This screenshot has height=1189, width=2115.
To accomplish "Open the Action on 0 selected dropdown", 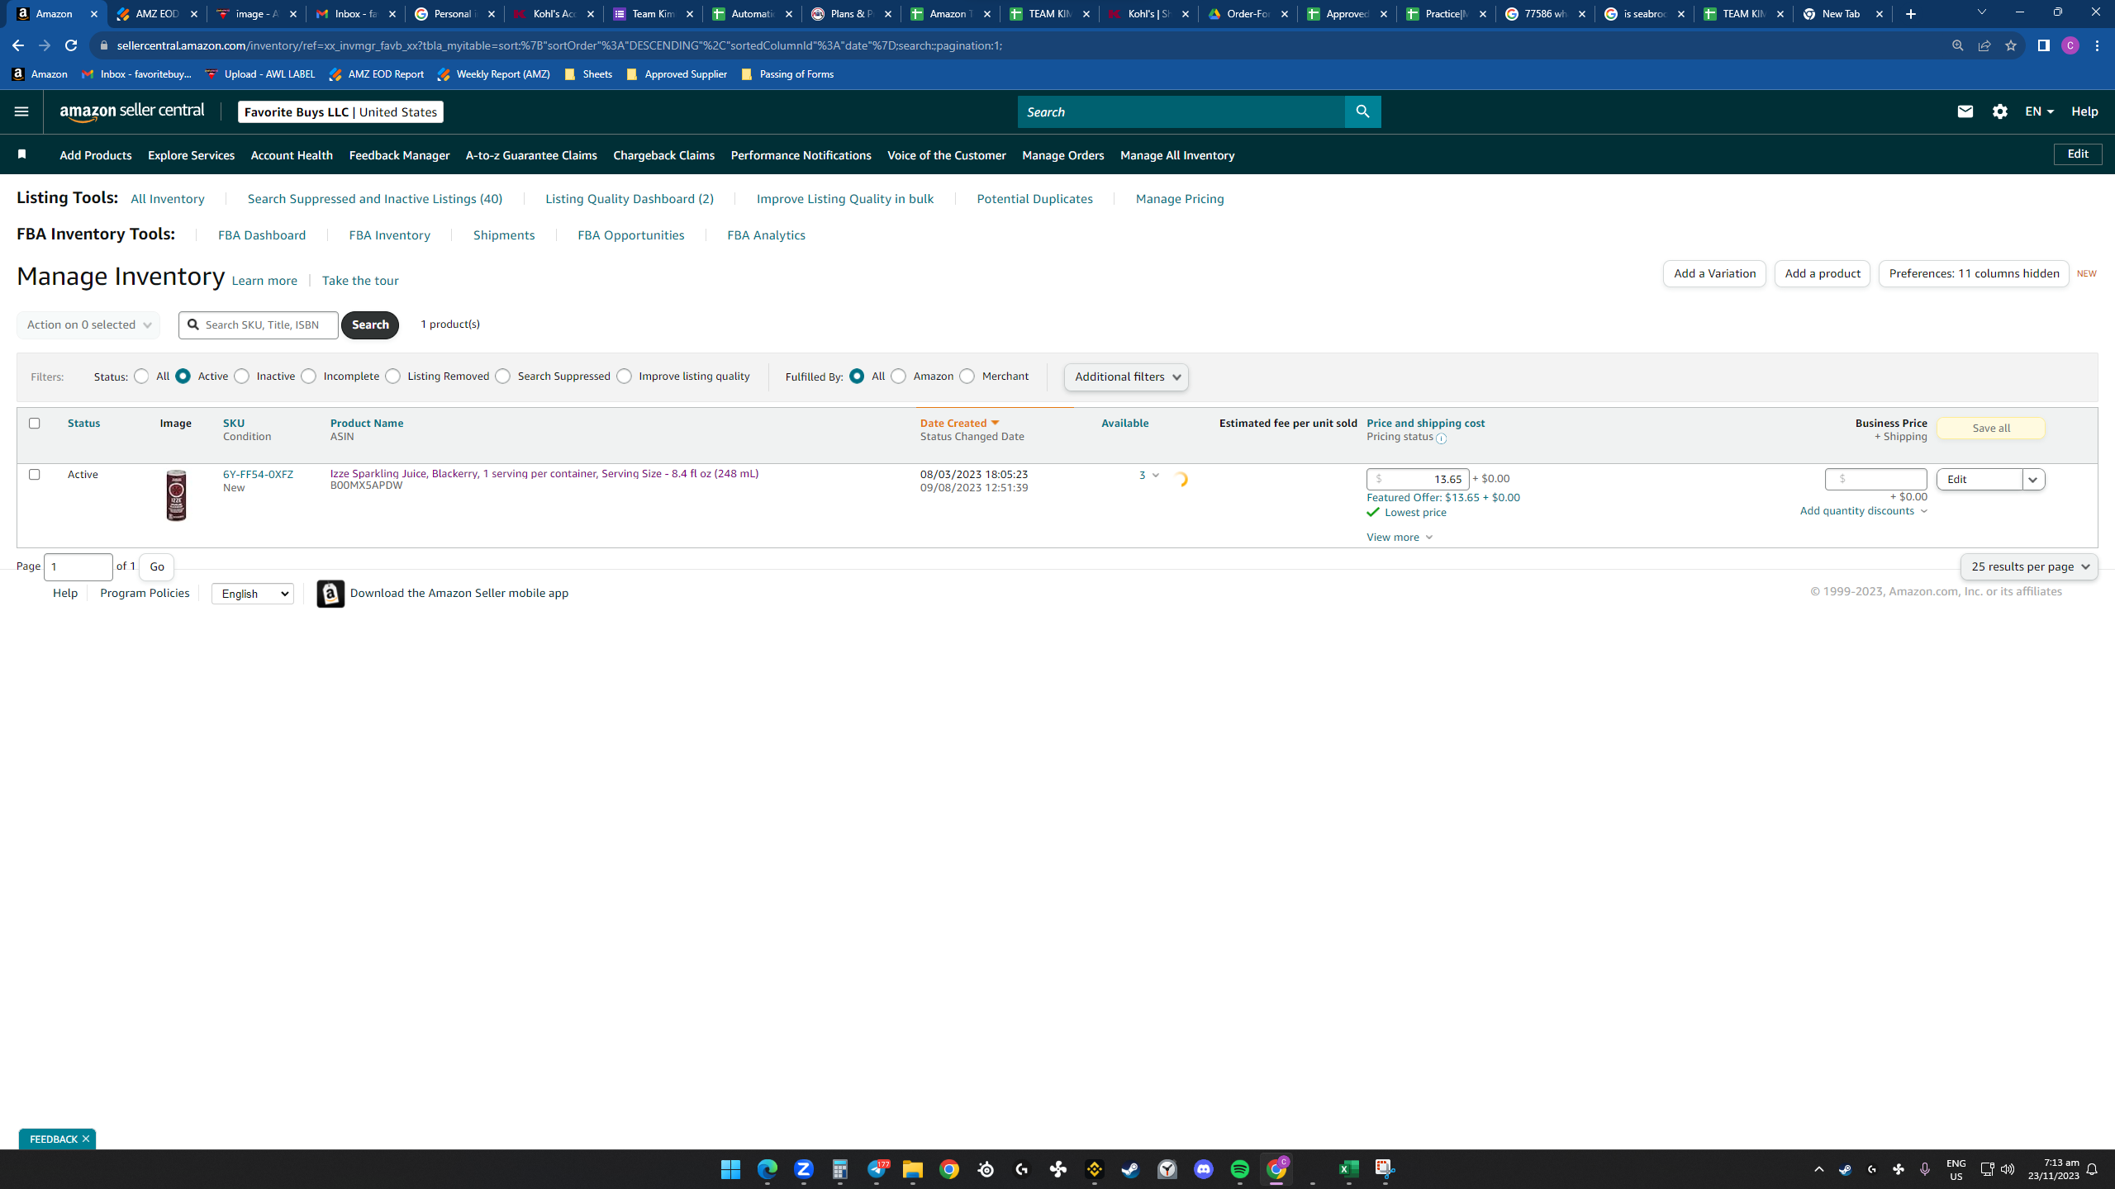I will [88, 324].
